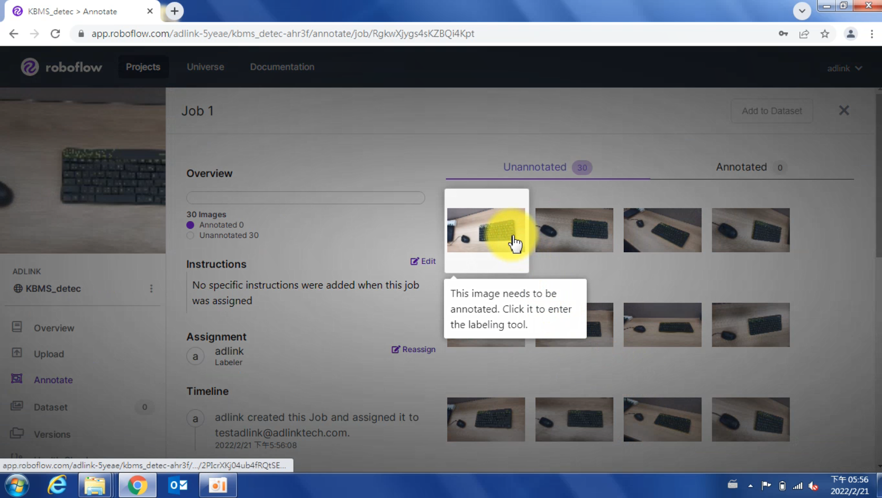Bookmark this page with star icon
This screenshot has height=498, width=882.
coord(824,34)
